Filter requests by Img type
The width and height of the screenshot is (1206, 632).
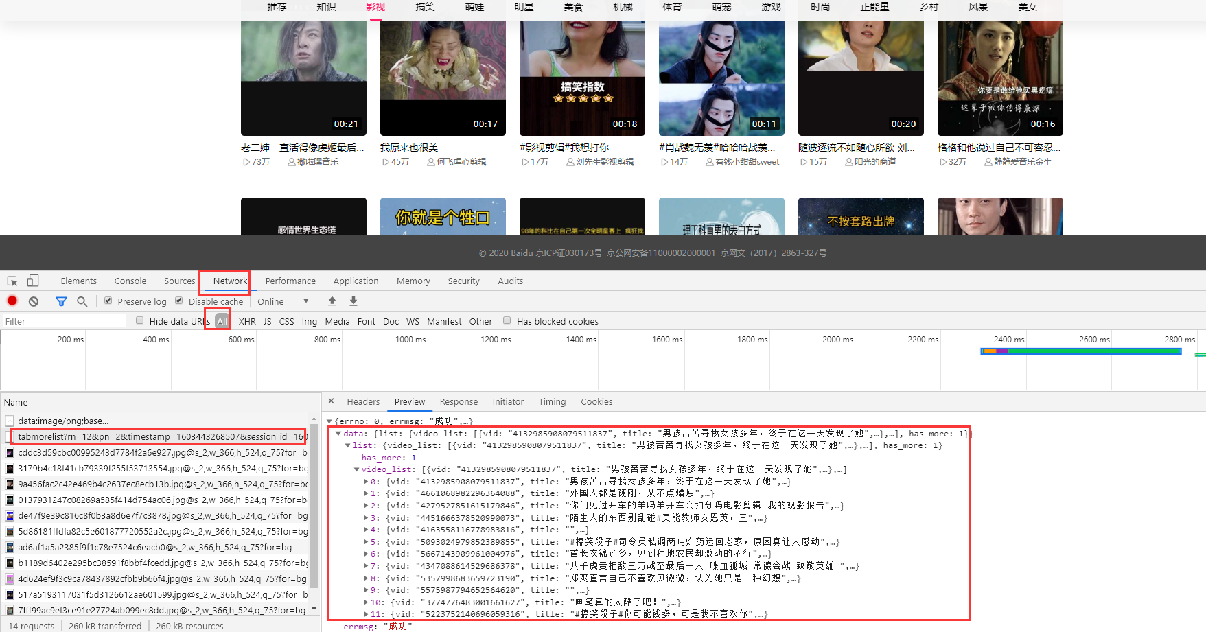pyautogui.click(x=310, y=321)
